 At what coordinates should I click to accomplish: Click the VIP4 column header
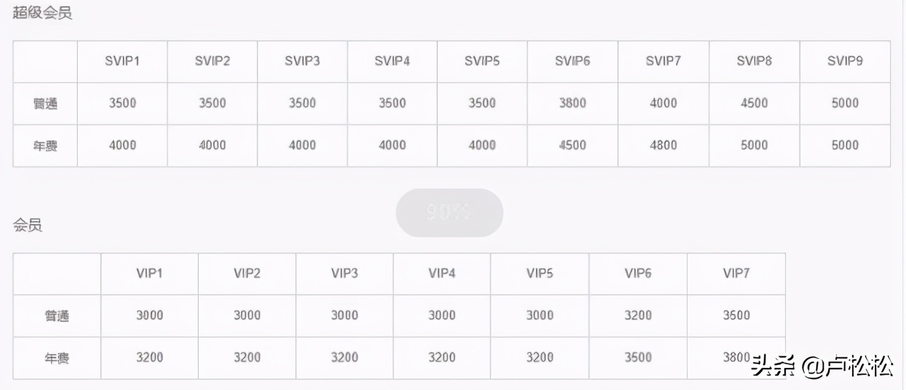[x=442, y=273]
